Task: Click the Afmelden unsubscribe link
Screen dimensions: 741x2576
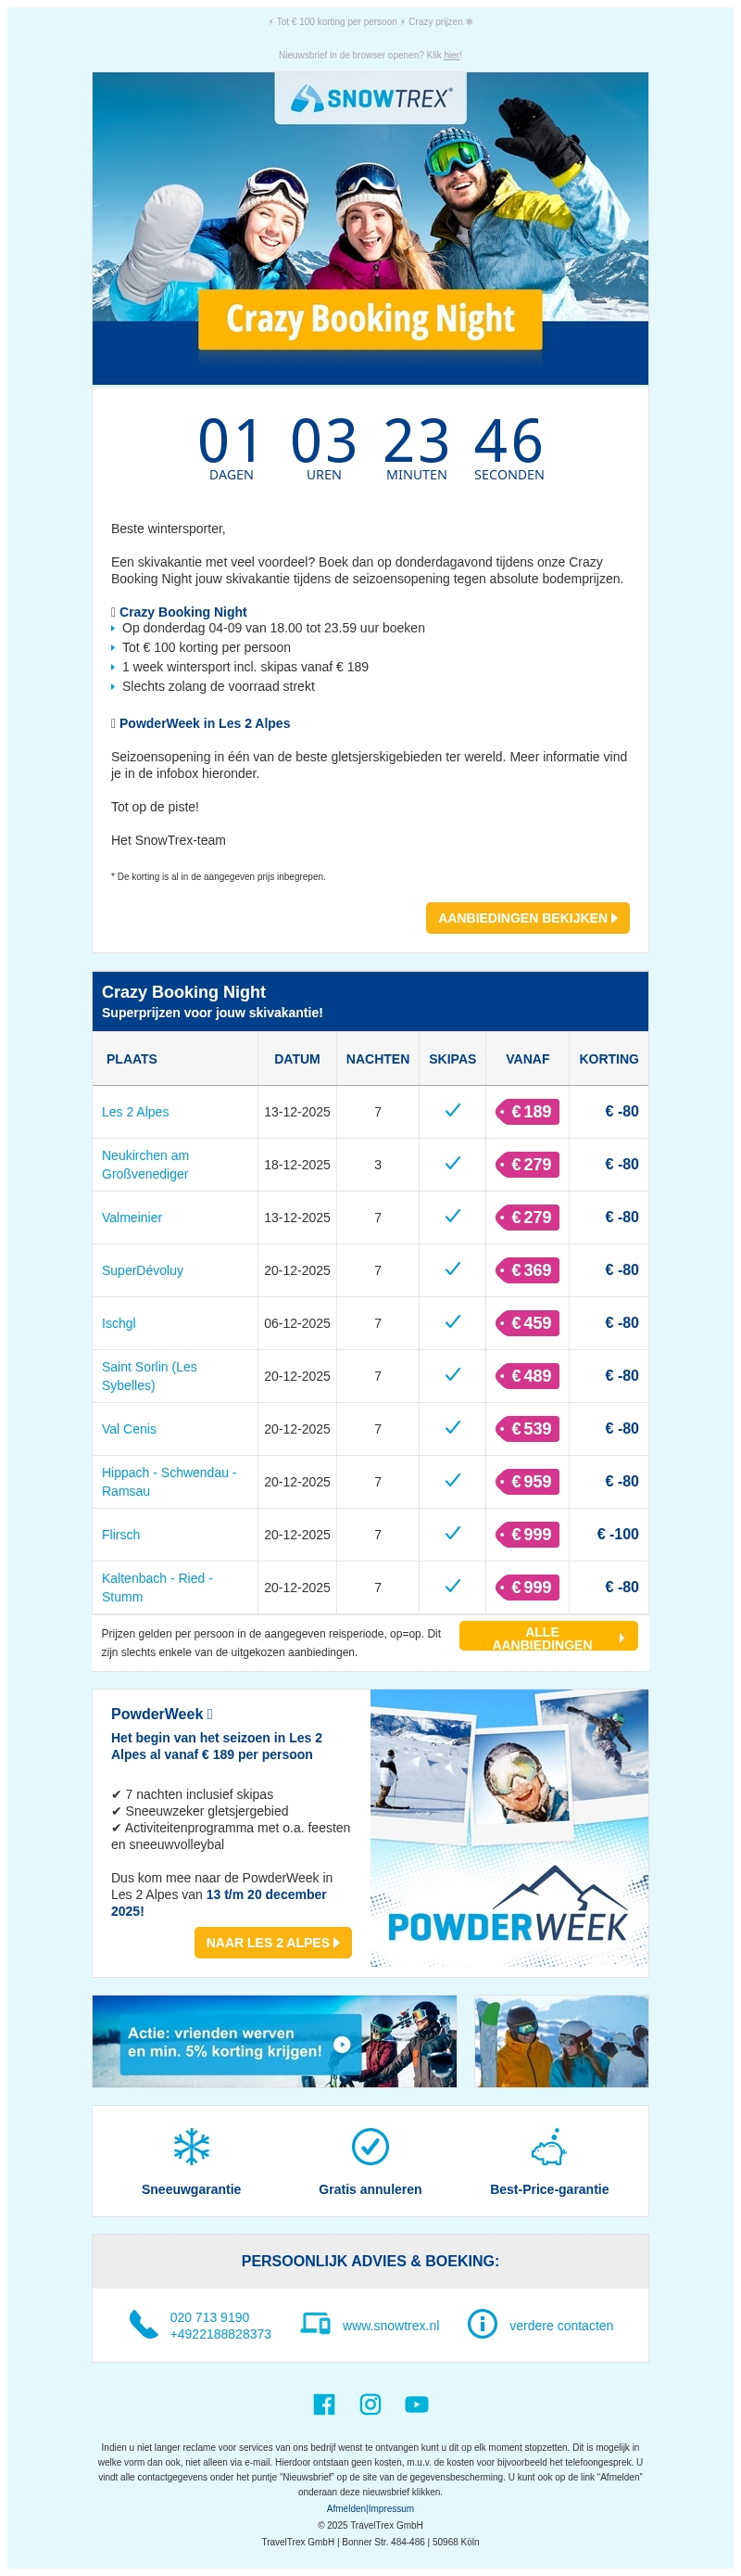Action: click(x=345, y=2508)
